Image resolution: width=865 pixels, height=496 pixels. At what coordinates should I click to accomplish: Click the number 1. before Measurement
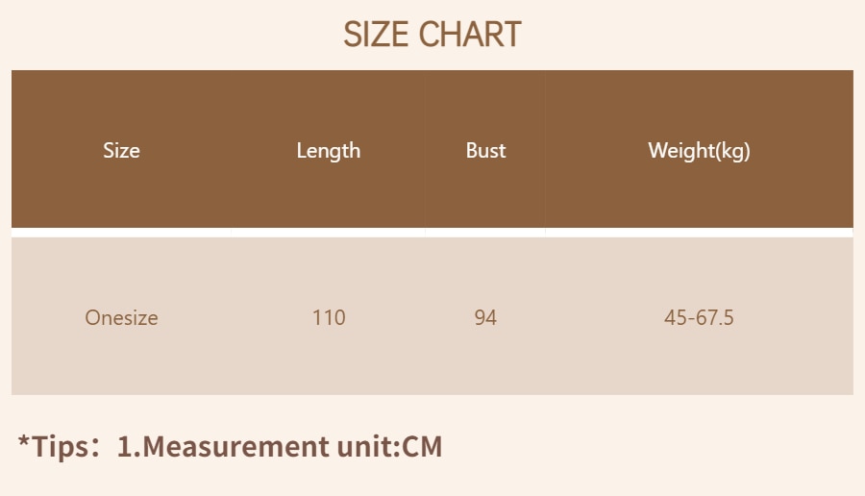tap(128, 447)
